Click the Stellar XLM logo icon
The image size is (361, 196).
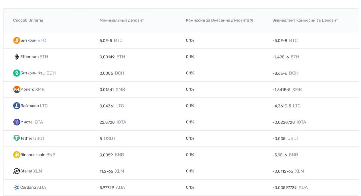pos(17,171)
